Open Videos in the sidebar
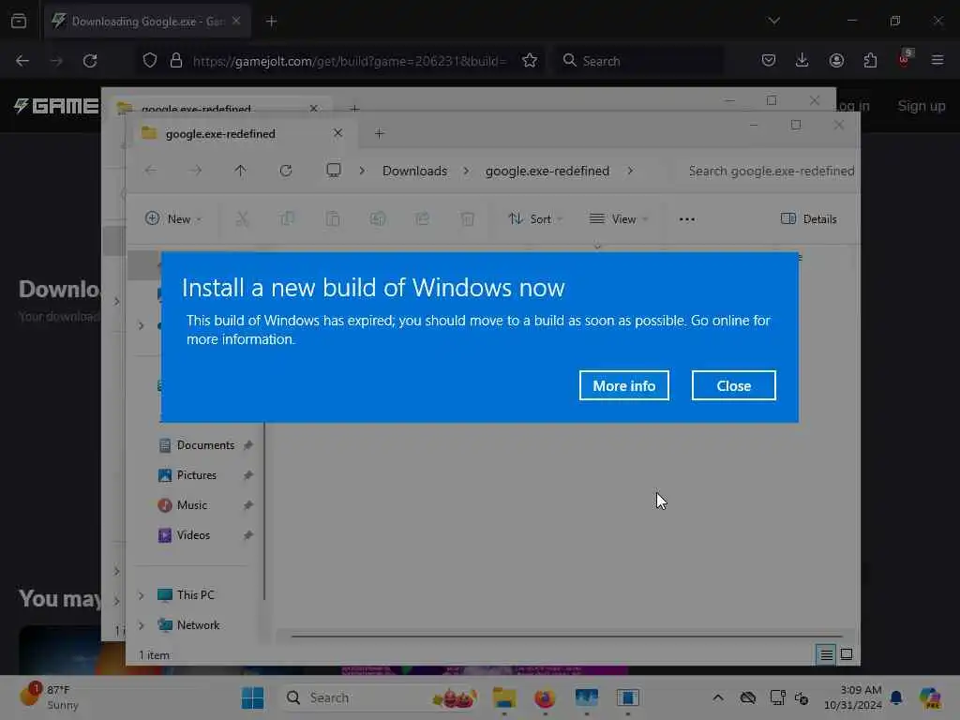Screen dimensions: 960x720 [x=193, y=535]
